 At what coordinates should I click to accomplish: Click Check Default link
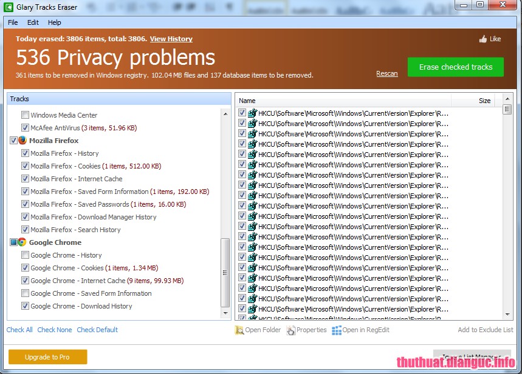97,330
